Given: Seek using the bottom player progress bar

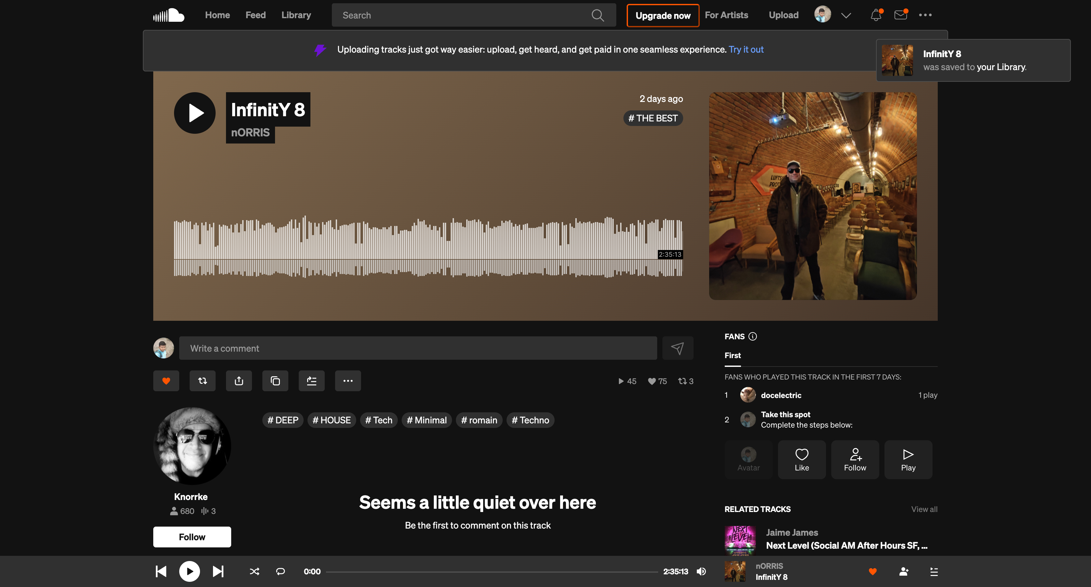Looking at the screenshot, I should coord(492,571).
